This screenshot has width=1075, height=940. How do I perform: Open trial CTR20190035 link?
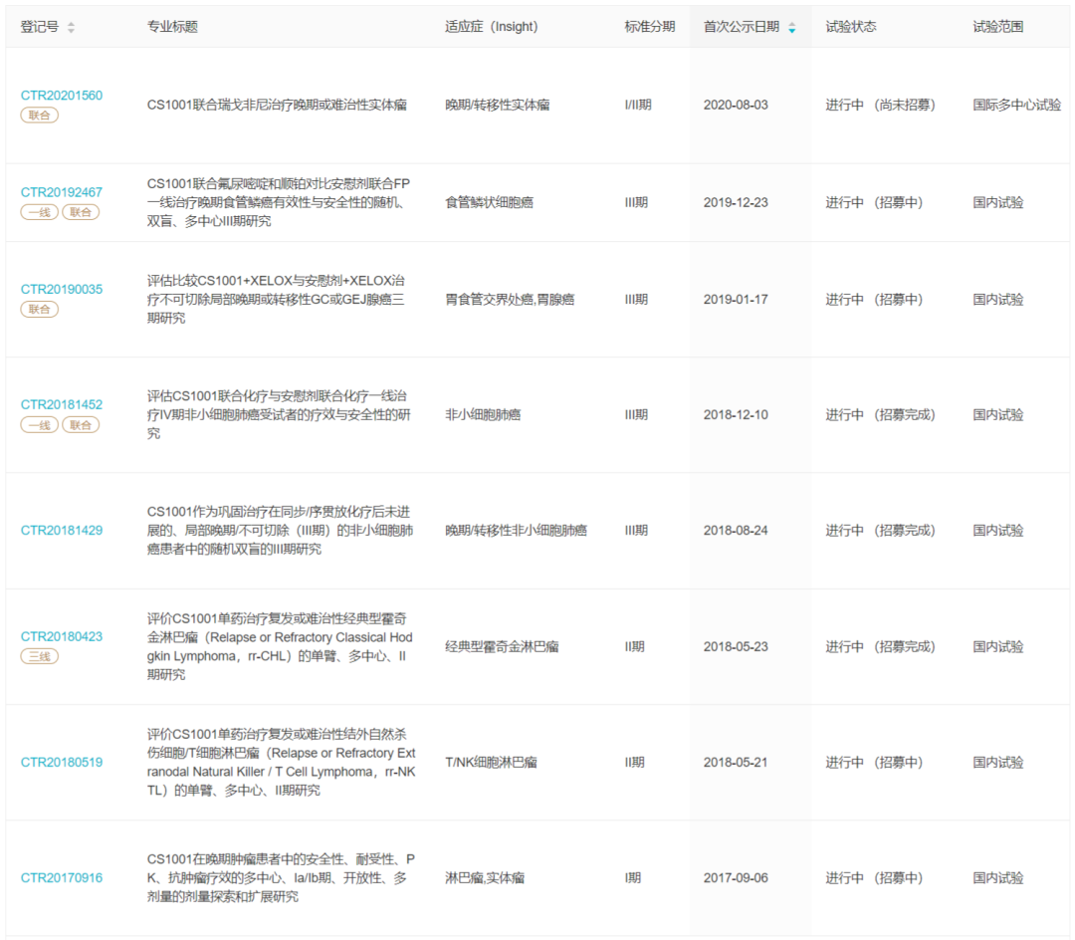click(x=62, y=290)
